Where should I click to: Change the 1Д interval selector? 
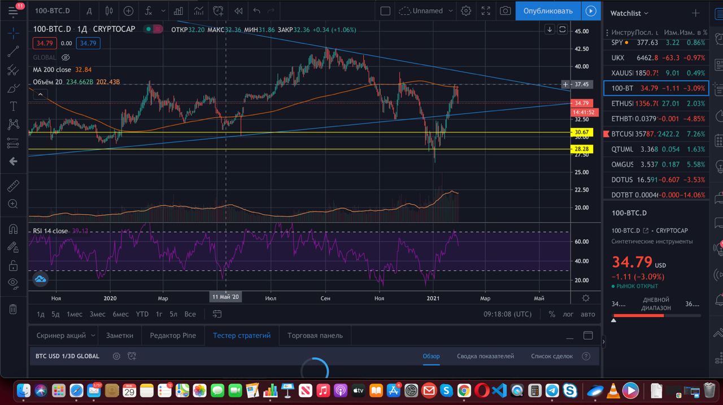(x=89, y=11)
